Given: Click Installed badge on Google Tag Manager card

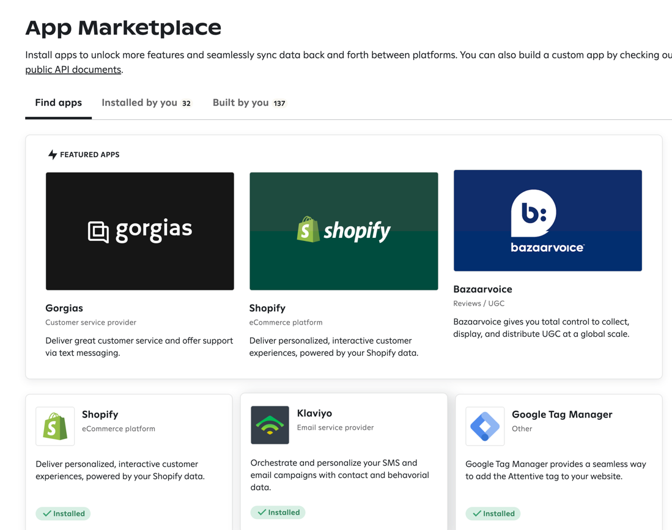Looking at the screenshot, I should 493,513.
